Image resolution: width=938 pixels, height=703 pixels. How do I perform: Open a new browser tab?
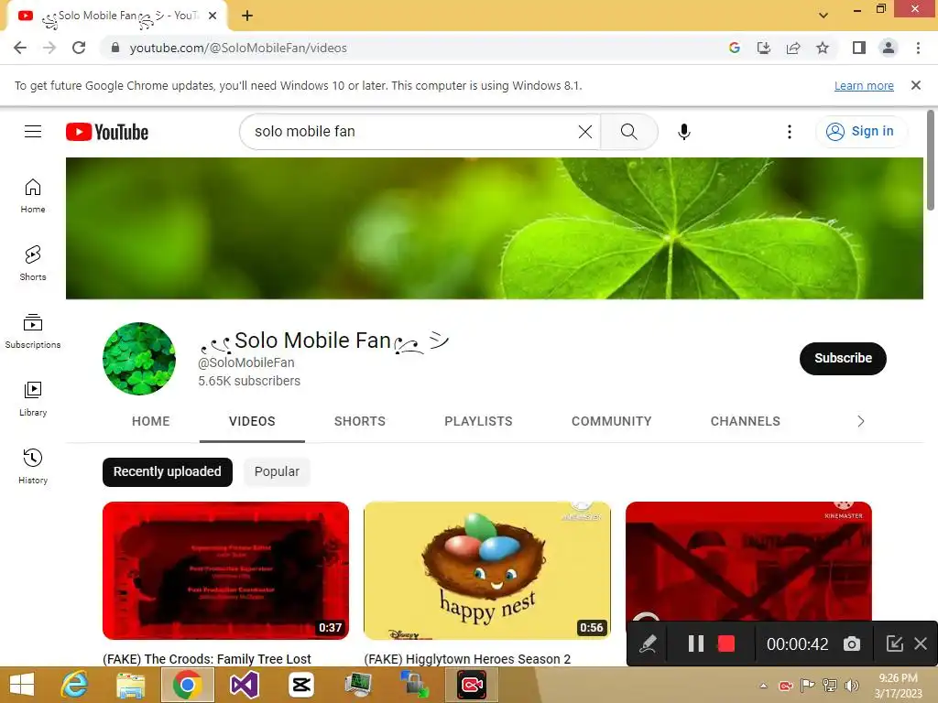247,16
